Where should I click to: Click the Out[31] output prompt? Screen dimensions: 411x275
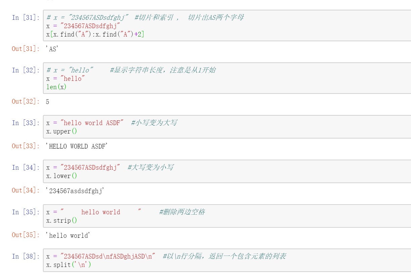[25, 49]
